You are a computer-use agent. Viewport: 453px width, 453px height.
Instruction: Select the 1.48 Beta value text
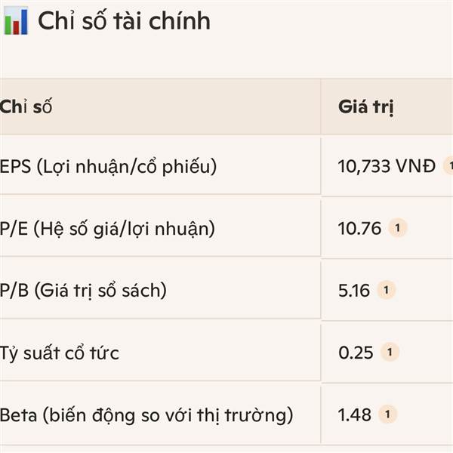coord(355,414)
